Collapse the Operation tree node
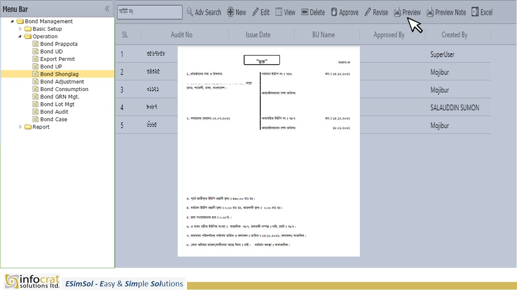 (20, 36)
